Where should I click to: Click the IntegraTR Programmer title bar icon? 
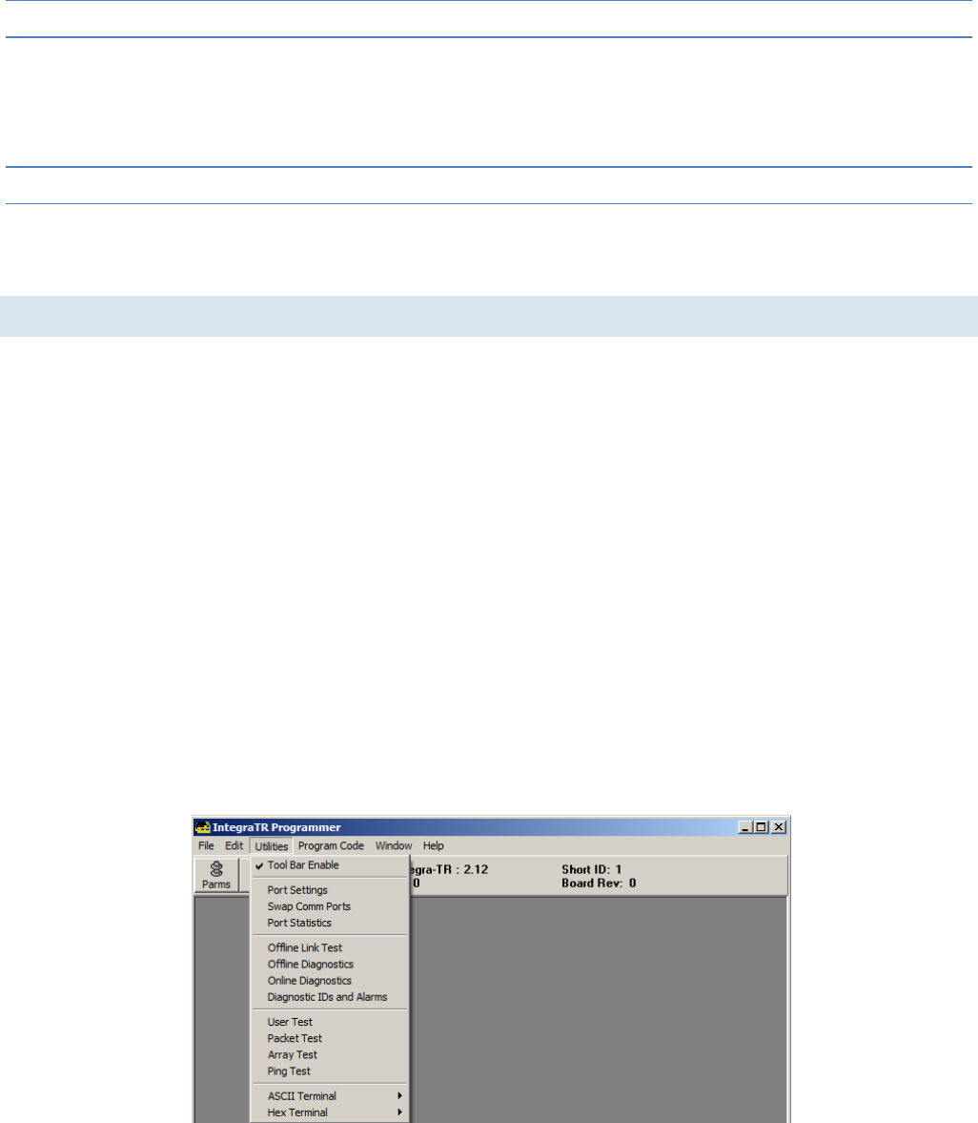coord(202,827)
